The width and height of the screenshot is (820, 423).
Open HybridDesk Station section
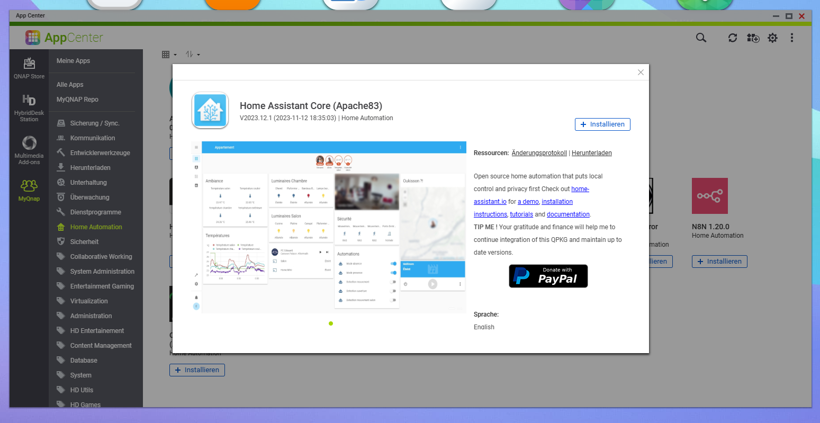29,107
